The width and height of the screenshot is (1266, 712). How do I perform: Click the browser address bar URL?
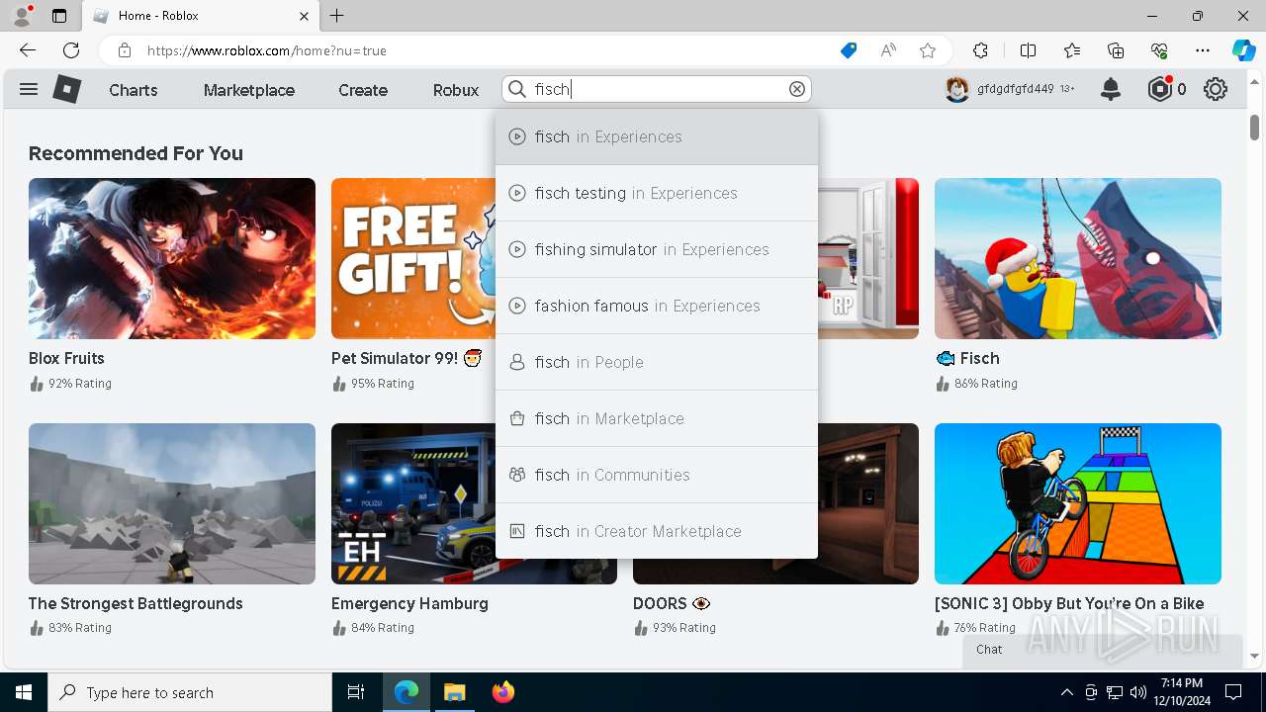(267, 50)
